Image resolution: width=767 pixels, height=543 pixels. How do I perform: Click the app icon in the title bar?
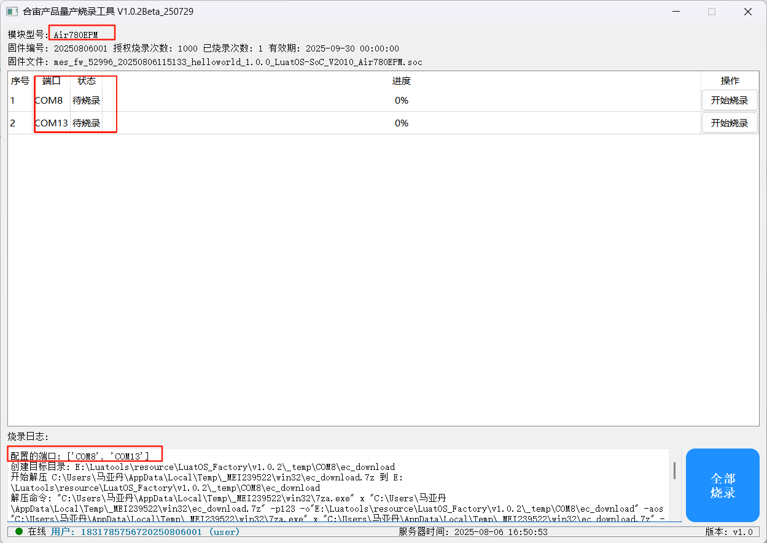12,12
